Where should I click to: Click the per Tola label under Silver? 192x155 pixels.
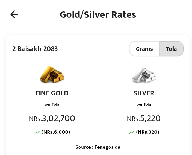[x=144, y=104]
